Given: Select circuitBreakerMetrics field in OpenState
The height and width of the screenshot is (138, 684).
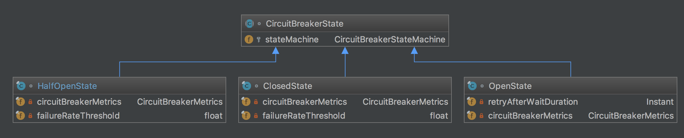Looking at the screenshot, I should pos(530,116).
